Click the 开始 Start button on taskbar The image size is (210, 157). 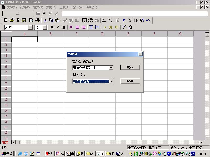pos(7,154)
